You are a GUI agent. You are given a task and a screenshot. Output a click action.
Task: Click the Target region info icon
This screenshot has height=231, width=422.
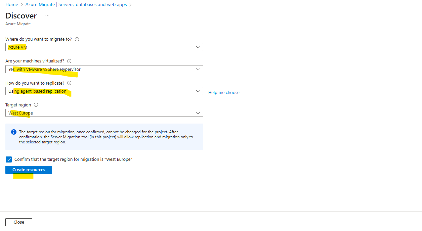pyautogui.click(x=36, y=105)
